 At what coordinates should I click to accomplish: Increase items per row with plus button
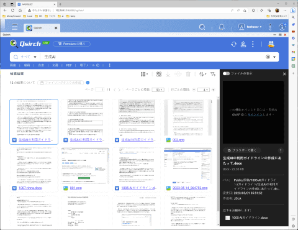pyautogui.click(x=213, y=90)
